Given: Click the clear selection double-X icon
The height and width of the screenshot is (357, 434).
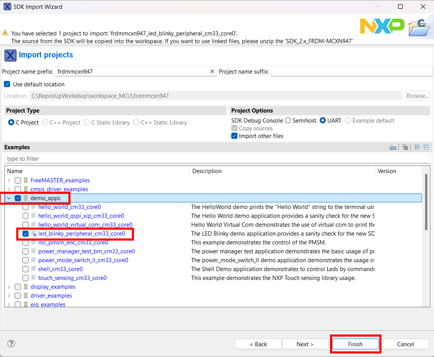Looking at the screenshot, I should 405,147.
